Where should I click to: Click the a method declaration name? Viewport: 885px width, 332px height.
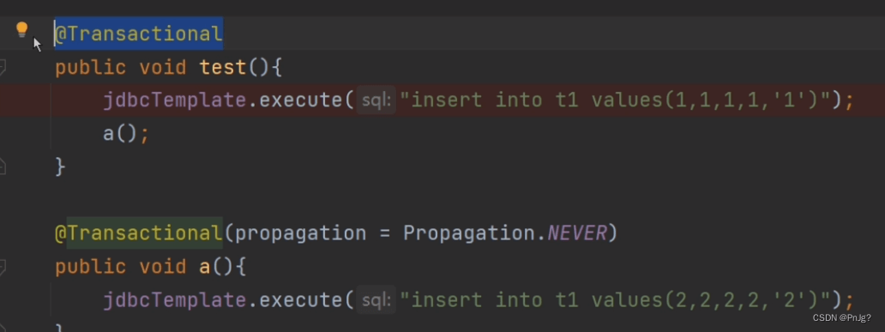(x=204, y=267)
